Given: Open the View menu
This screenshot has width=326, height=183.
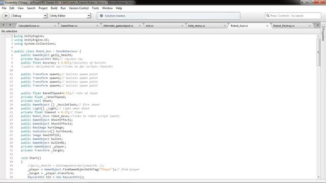Looking at the screenshot, I should pyautogui.click(x=20, y=8).
